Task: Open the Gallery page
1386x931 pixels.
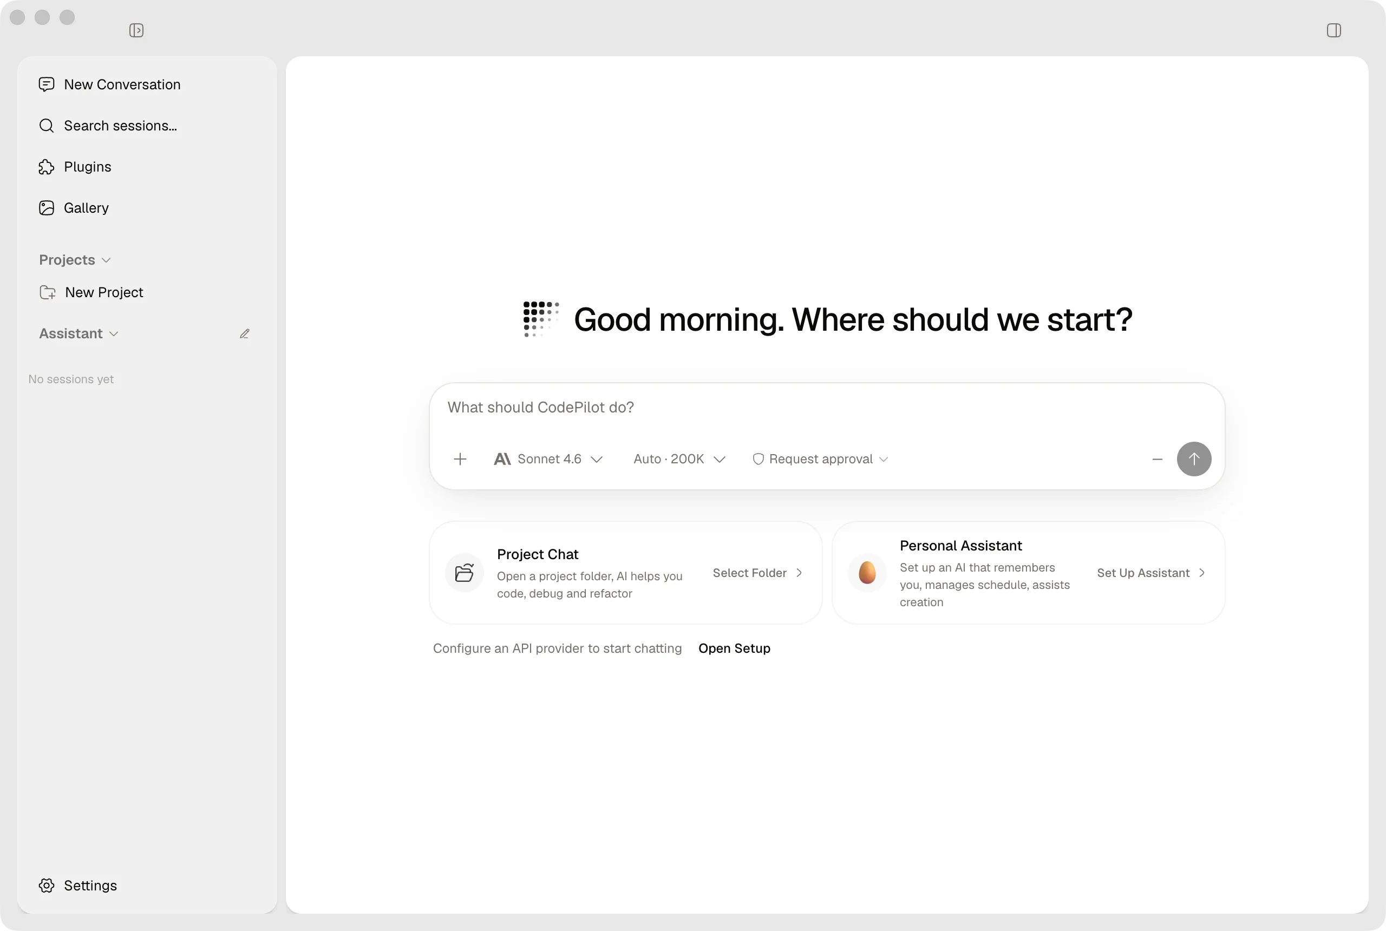Action: tap(147, 208)
